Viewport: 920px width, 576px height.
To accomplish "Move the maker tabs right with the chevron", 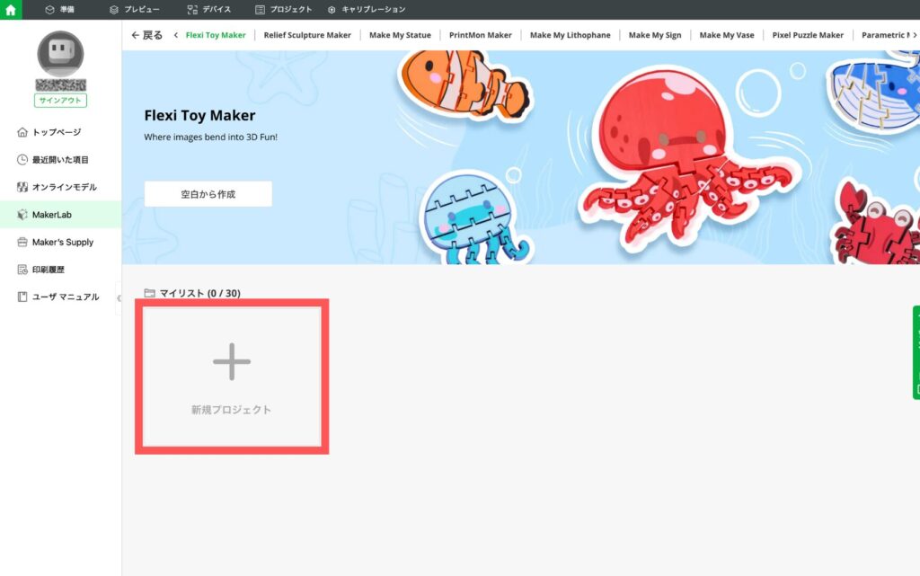I will 915,35.
